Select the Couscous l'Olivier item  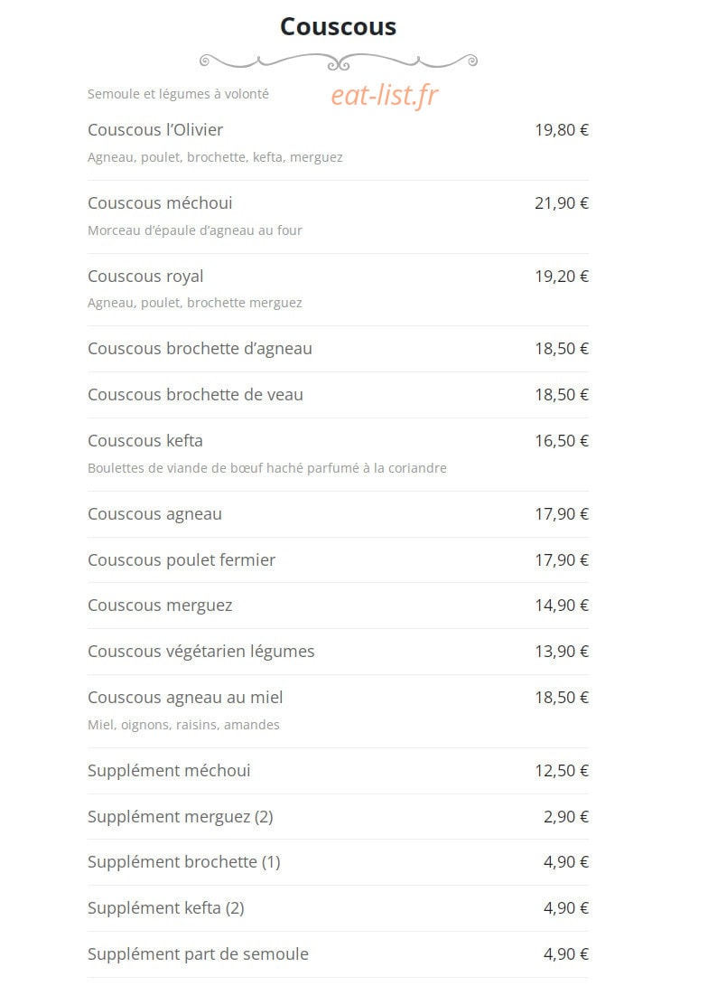tap(338, 144)
